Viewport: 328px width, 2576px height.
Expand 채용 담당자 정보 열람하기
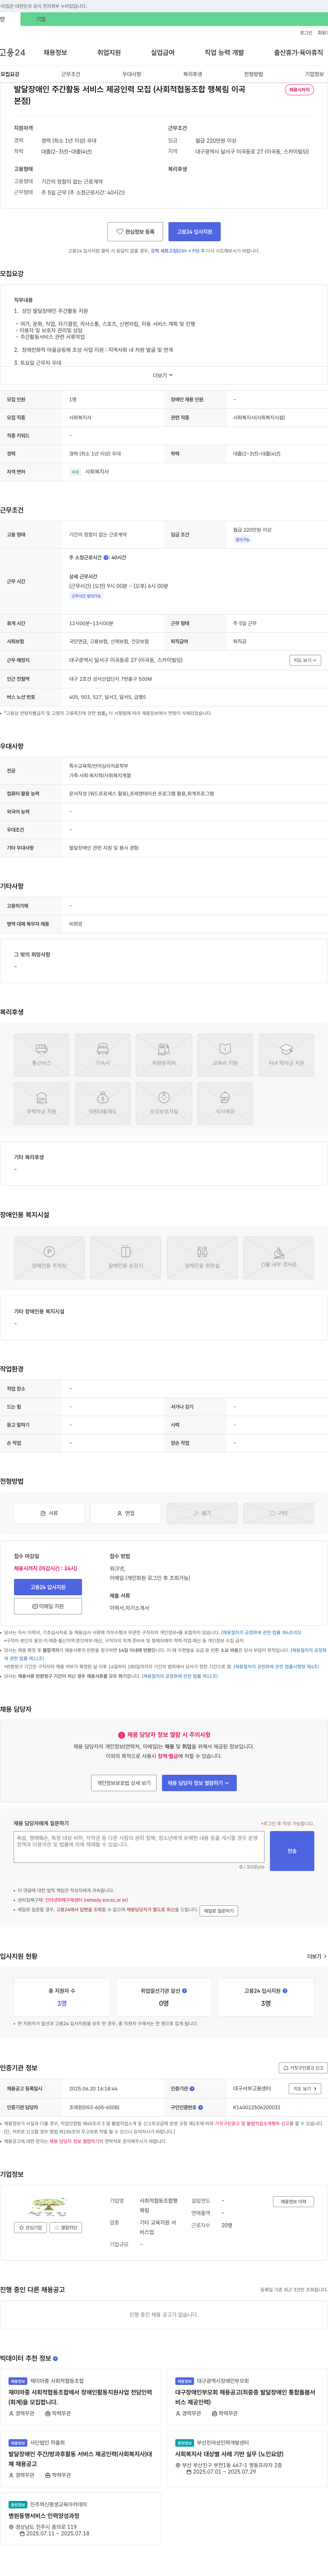pos(199,1783)
